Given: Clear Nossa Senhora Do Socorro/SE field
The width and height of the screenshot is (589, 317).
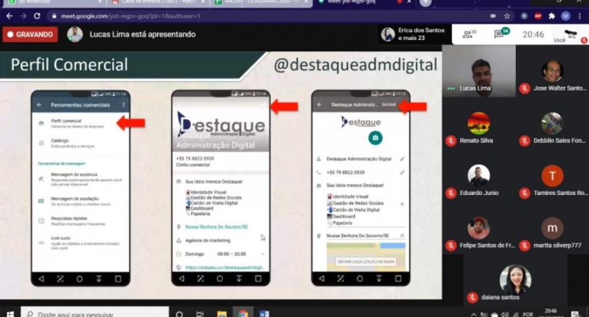Looking at the screenshot, I should point(402,236).
